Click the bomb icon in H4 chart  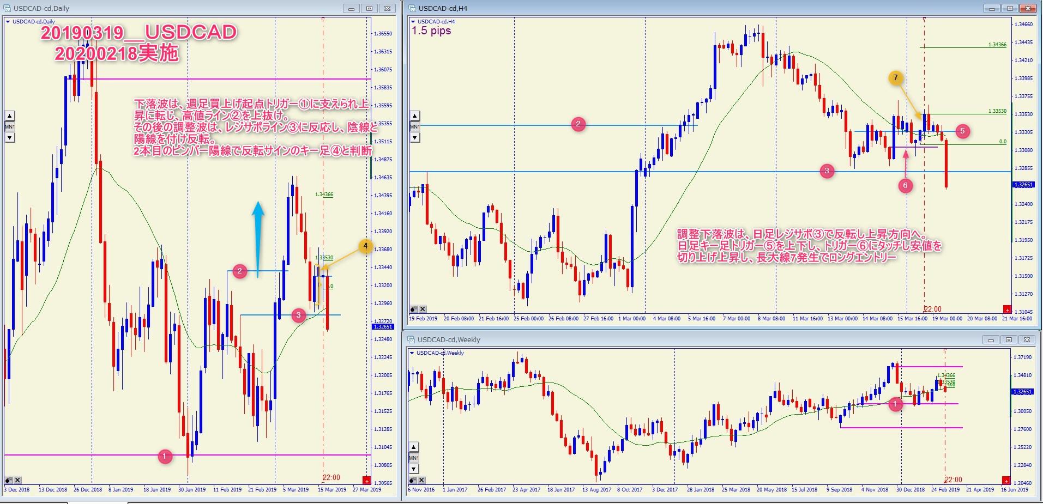click(414, 309)
